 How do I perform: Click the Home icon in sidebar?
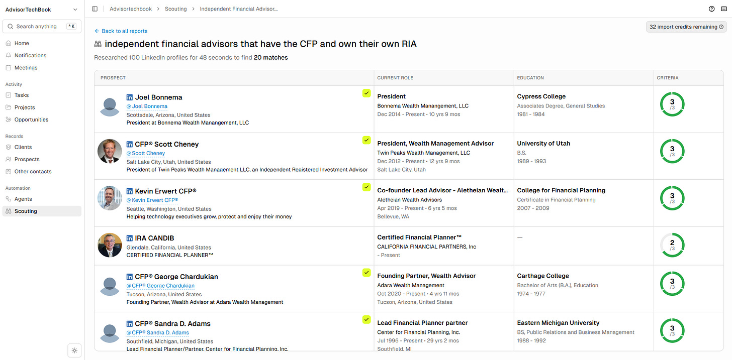pos(9,43)
